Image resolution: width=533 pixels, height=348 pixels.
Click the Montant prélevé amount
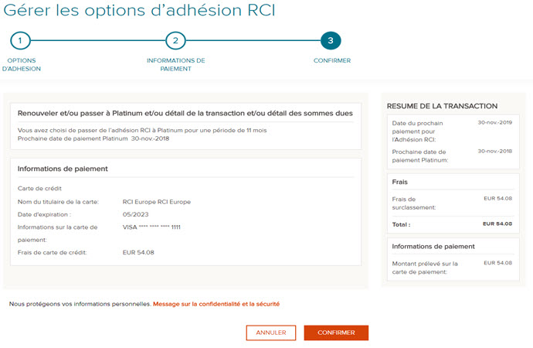pyautogui.click(x=497, y=263)
